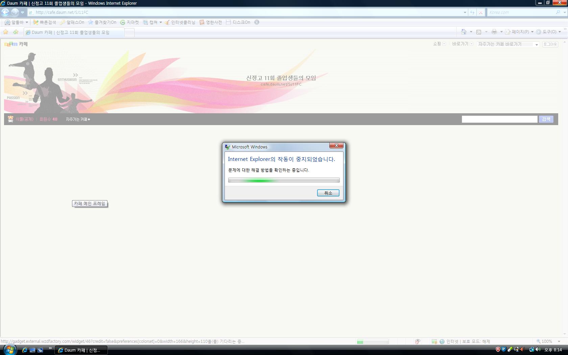Open the 페이지(P) menu

[519, 32]
